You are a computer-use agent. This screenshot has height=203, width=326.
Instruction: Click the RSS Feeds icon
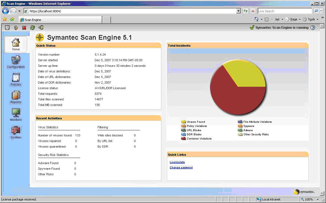click(267, 20)
